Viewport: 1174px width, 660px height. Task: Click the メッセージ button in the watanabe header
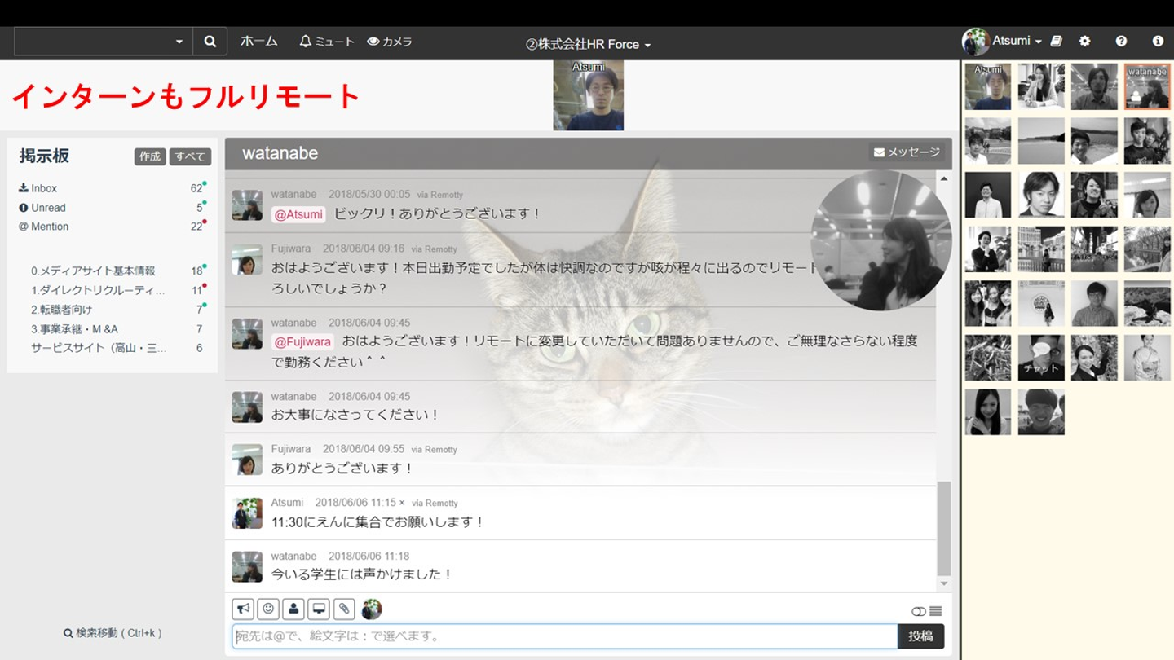[x=907, y=152]
